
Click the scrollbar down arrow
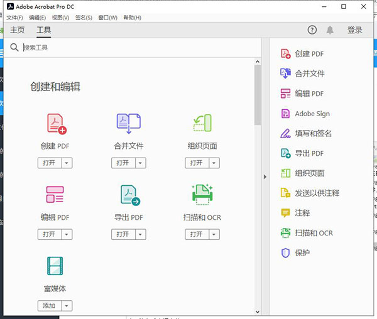(258, 312)
